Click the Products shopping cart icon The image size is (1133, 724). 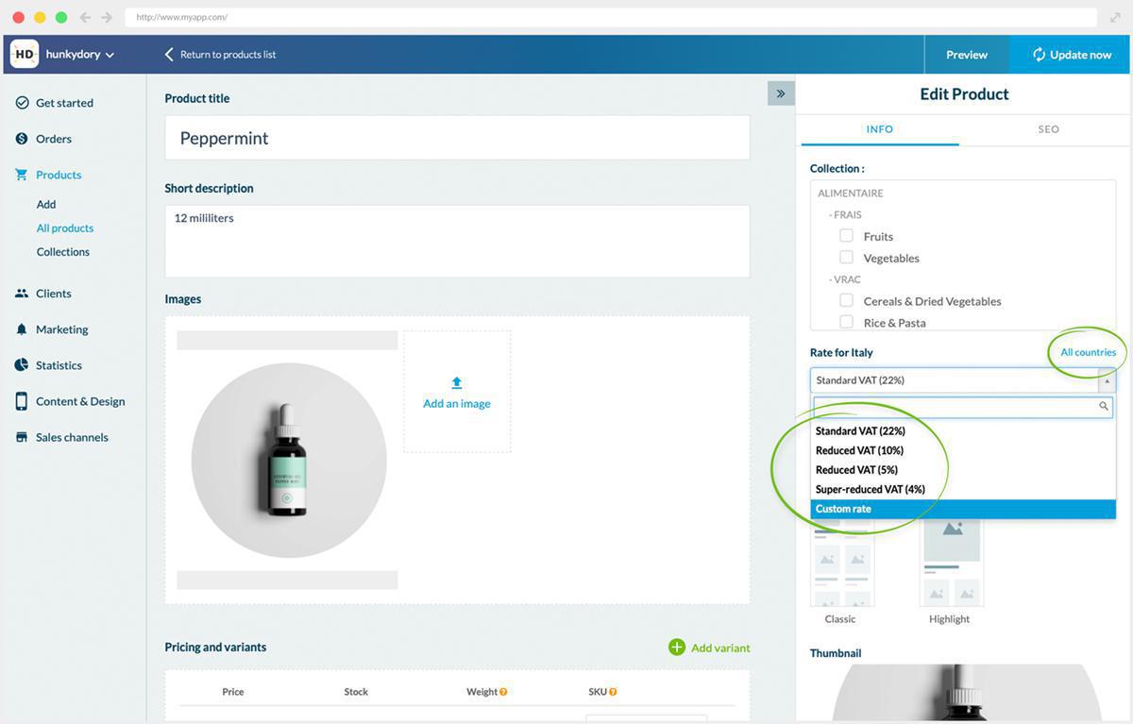tap(22, 175)
